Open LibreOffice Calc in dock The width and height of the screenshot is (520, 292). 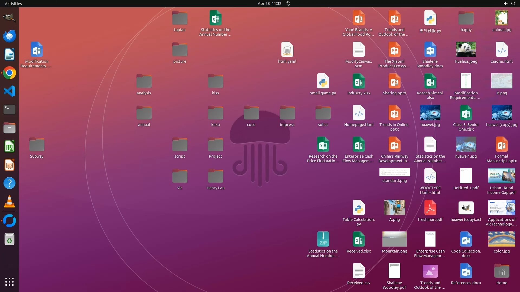coord(9,147)
